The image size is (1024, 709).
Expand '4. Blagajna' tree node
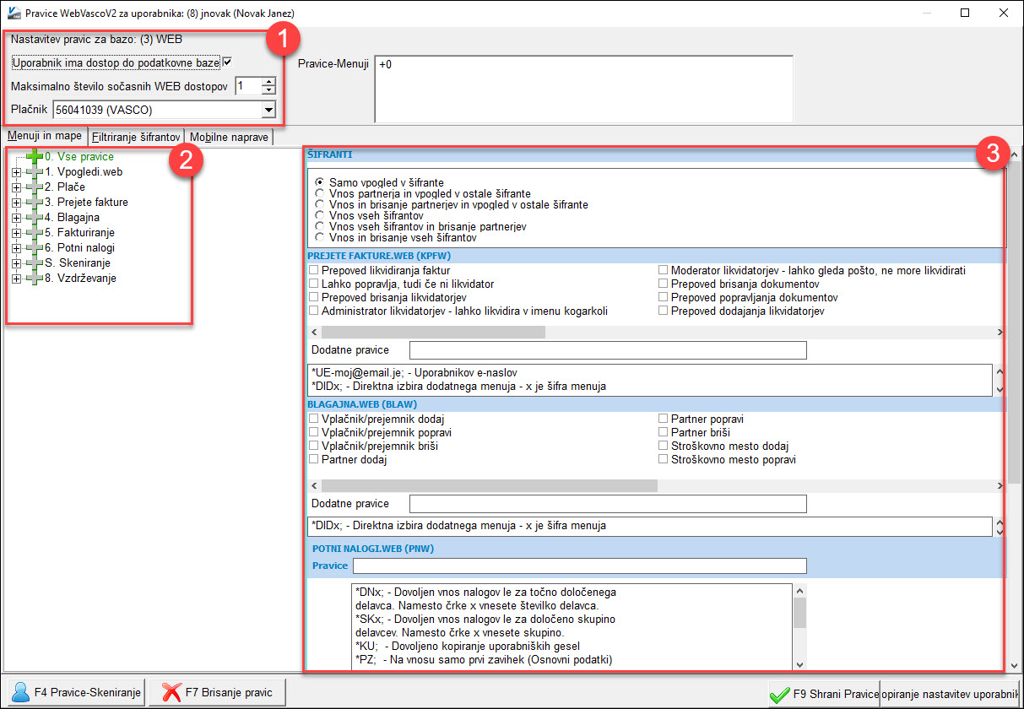[16, 218]
